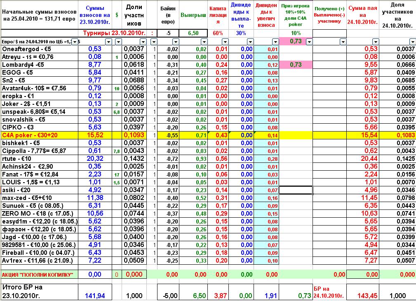Open the Доли участников column filter arrow
Image resolution: width=416 pixels, height=301 pixels.
143,42
